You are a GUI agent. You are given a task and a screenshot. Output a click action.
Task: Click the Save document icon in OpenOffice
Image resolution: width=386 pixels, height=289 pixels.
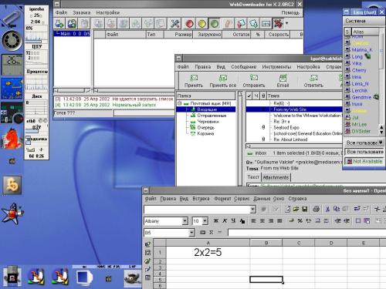click(305, 209)
